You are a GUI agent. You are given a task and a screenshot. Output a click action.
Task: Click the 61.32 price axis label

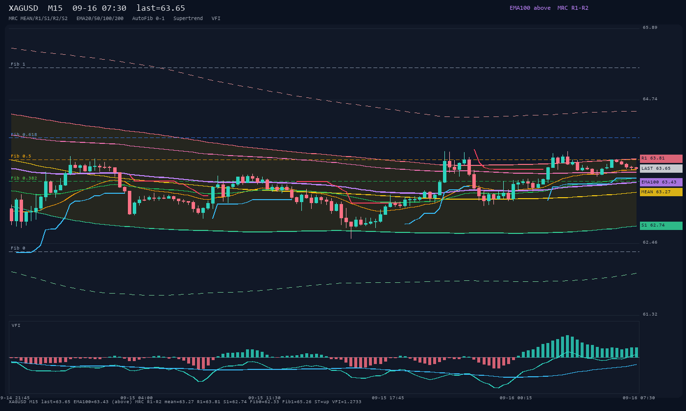coord(650,314)
